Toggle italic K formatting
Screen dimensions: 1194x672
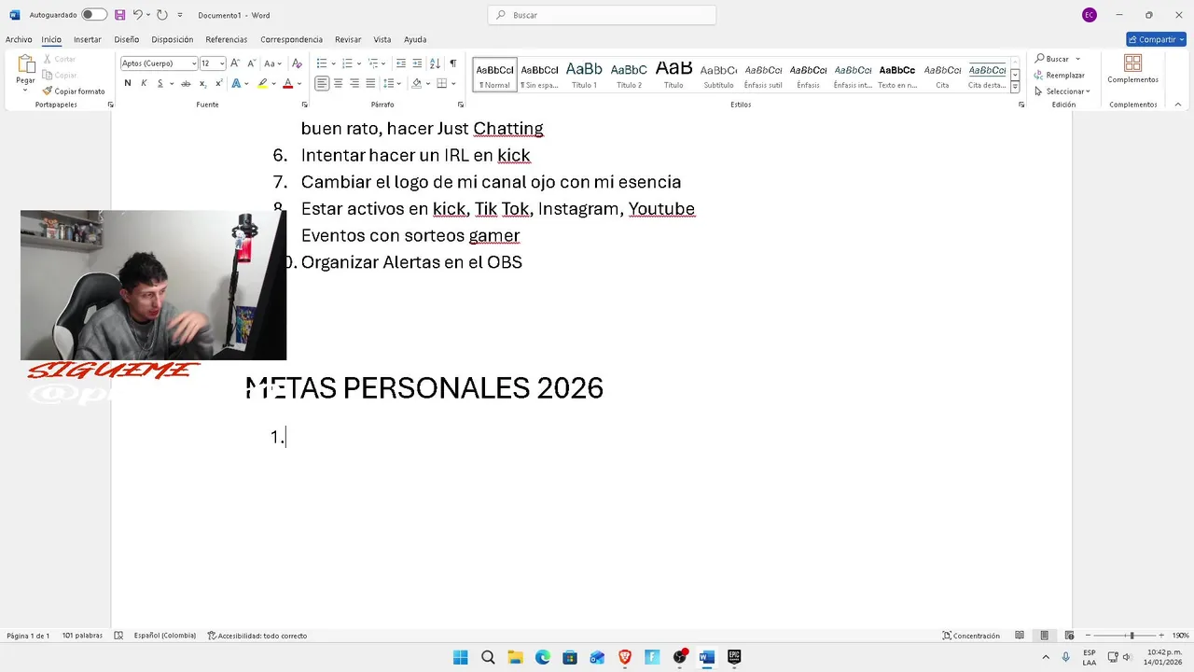click(144, 83)
